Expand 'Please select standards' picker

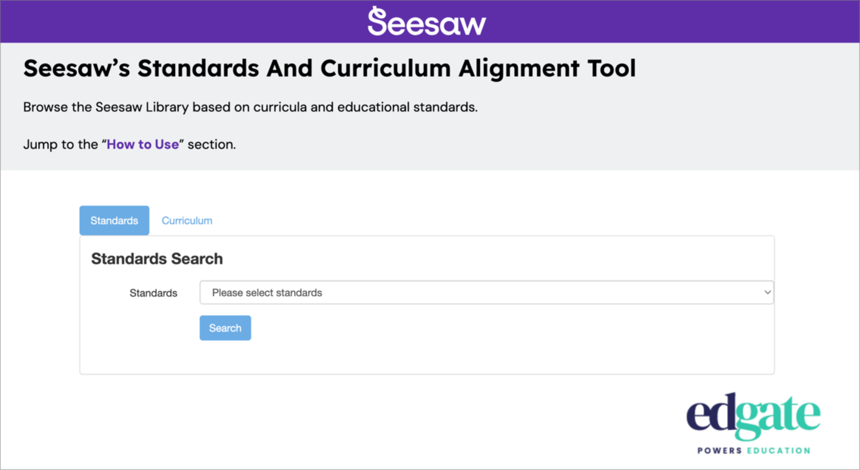(x=486, y=292)
